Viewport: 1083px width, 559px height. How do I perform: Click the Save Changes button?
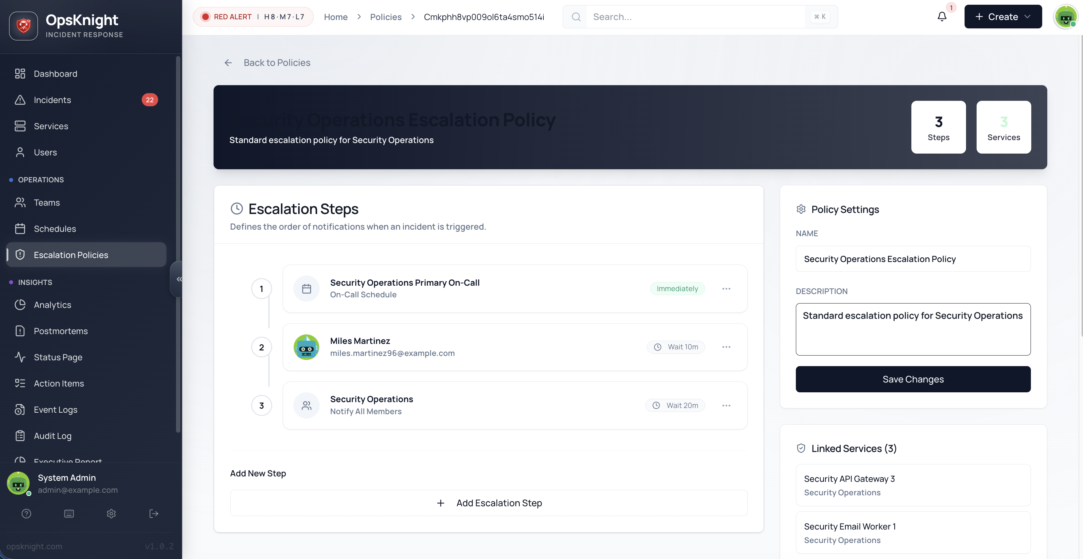(913, 379)
